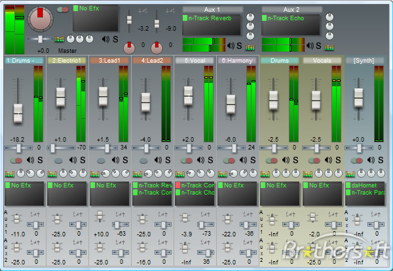
Task: Mute the 1:Drums track speaker icon
Action: [30, 160]
